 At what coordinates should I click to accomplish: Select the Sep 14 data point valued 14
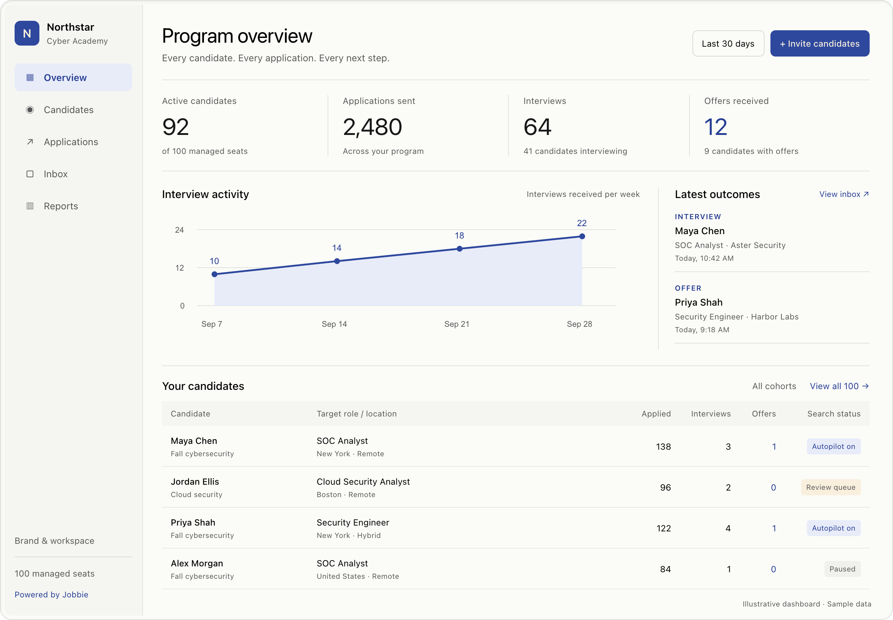click(337, 261)
